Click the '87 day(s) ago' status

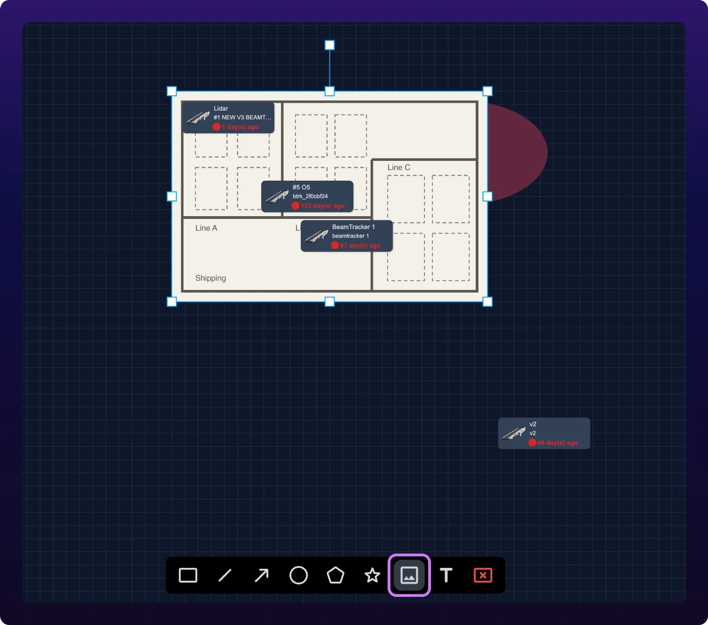tap(360, 245)
